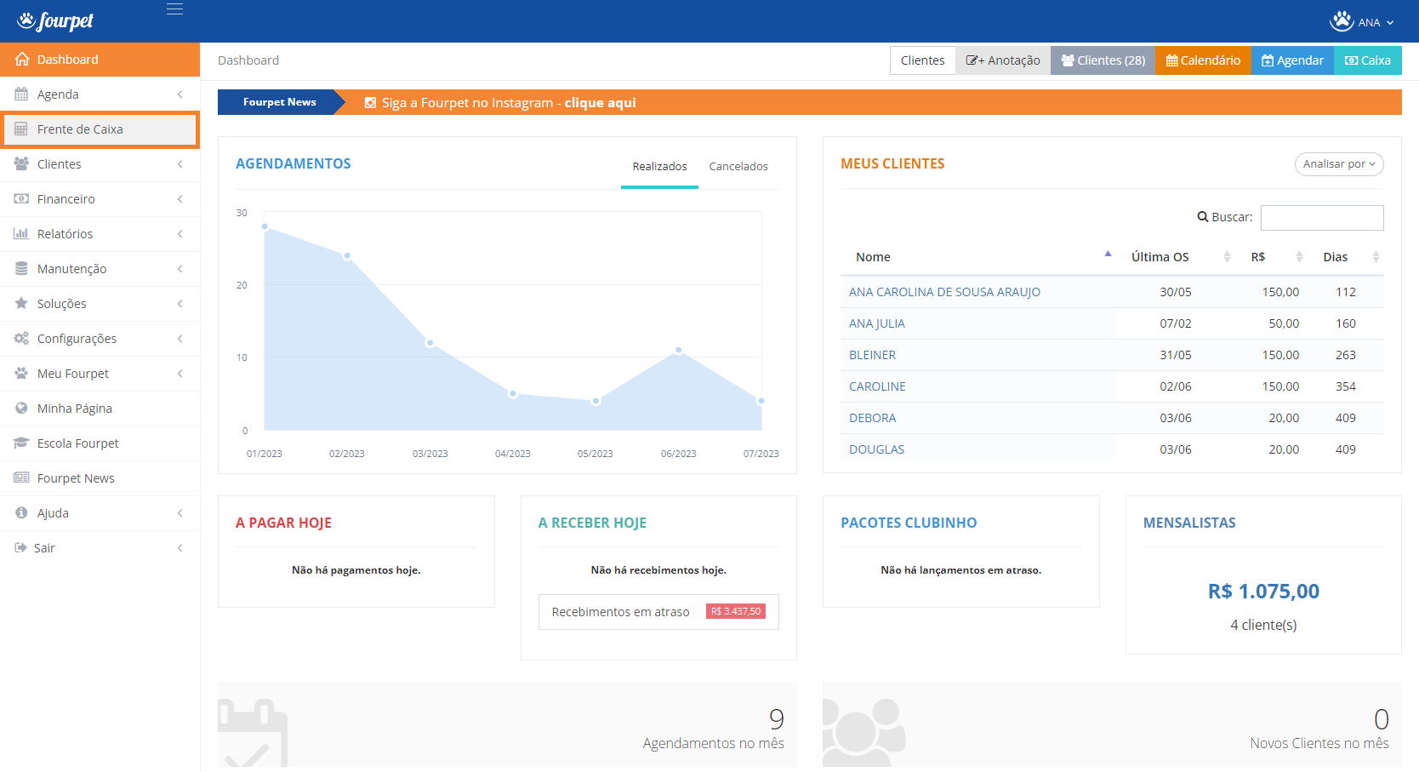The width and height of the screenshot is (1419, 772).
Task: Expand the Clientes sidebar chevron
Action: (180, 164)
